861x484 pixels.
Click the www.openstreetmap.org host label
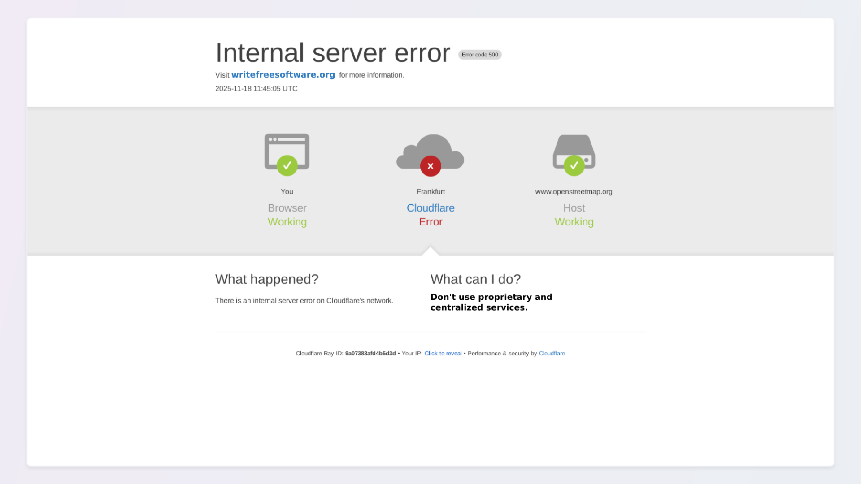click(x=574, y=192)
